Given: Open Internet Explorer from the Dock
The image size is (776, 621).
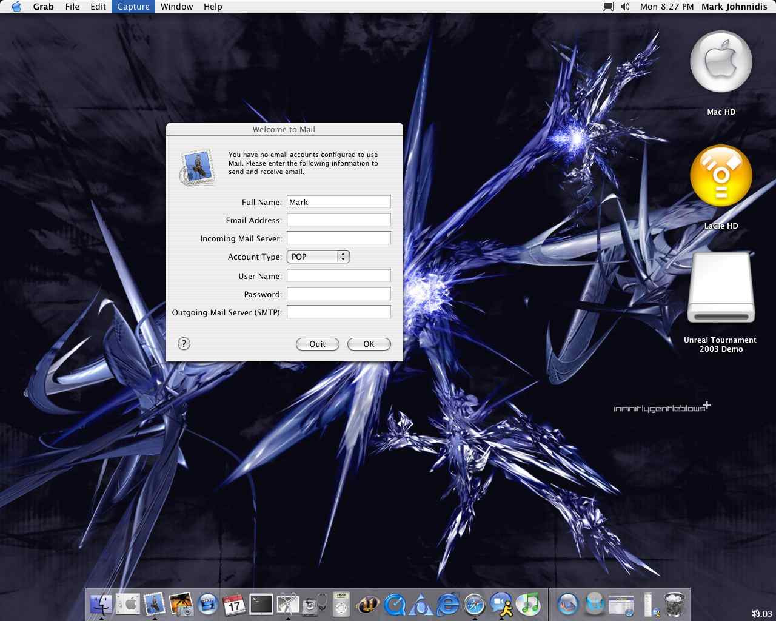Looking at the screenshot, I should click(x=447, y=605).
